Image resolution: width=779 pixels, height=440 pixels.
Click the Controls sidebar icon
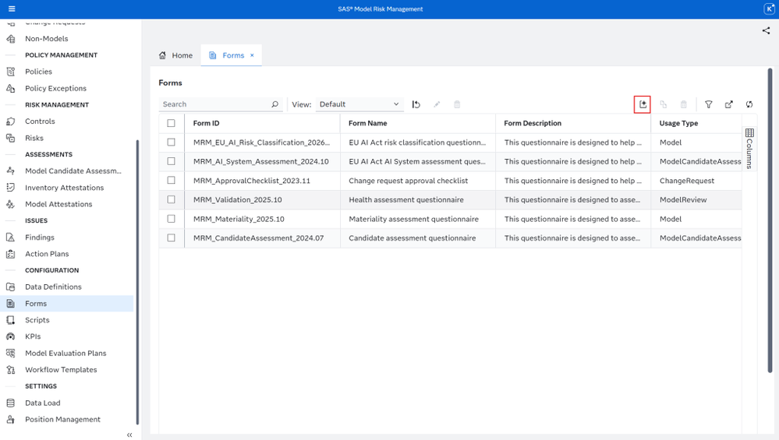pyautogui.click(x=10, y=121)
